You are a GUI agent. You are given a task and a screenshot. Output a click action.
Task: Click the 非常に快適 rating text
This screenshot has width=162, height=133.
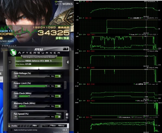[62, 38]
